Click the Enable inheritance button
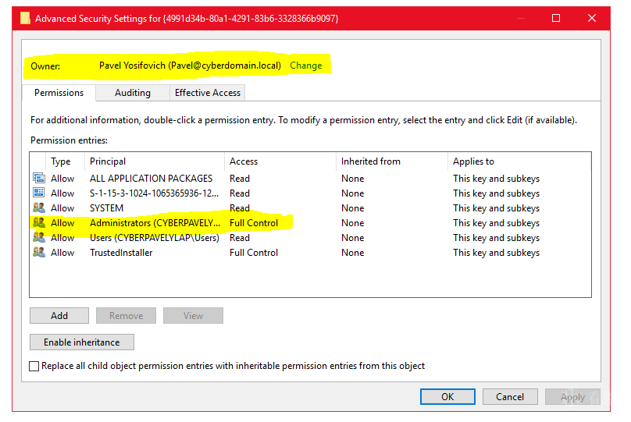631x422 pixels. pyautogui.click(x=82, y=342)
